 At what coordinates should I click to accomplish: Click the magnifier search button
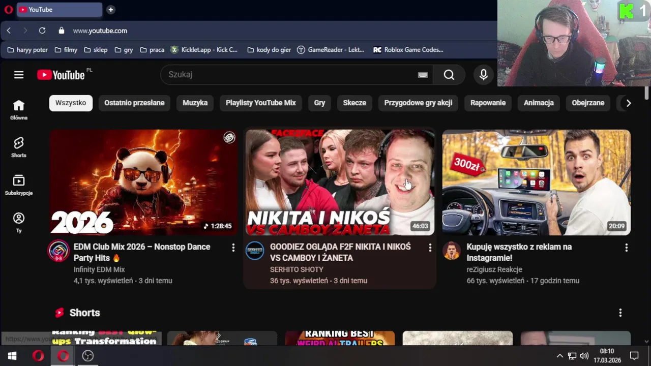(x=449, y=75)
